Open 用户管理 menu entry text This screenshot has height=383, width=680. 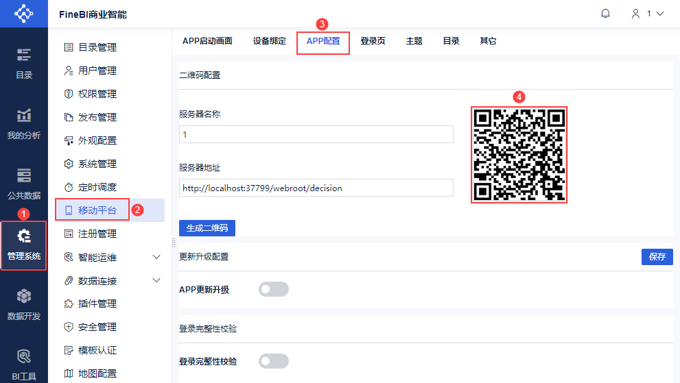[x=97, y=71]
